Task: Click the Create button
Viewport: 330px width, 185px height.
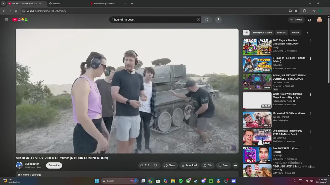Action: 296,20
